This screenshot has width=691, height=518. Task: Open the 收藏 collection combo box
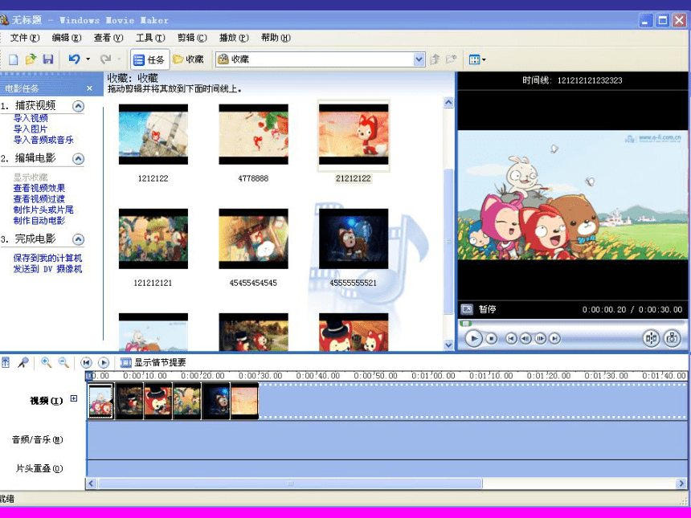tap(321, 59)
